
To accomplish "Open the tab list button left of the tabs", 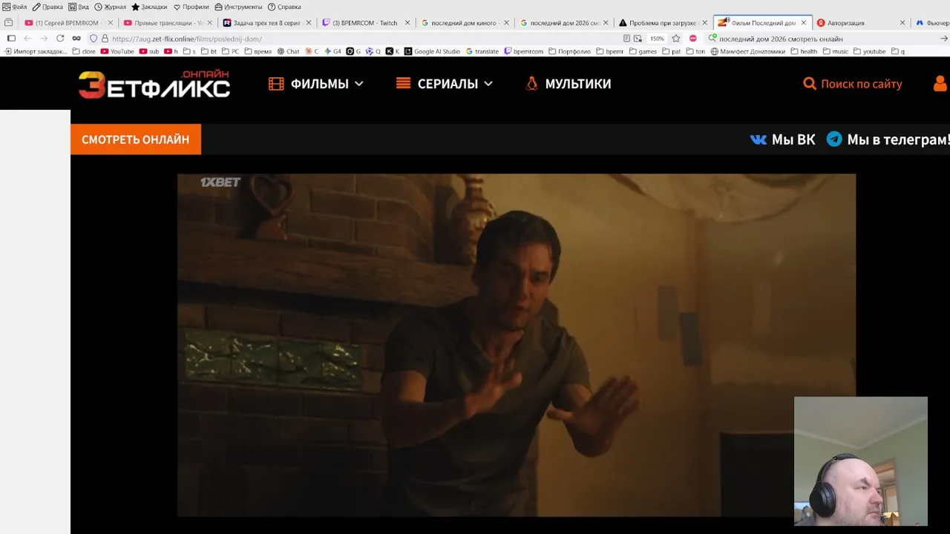I will coord(8,23).
